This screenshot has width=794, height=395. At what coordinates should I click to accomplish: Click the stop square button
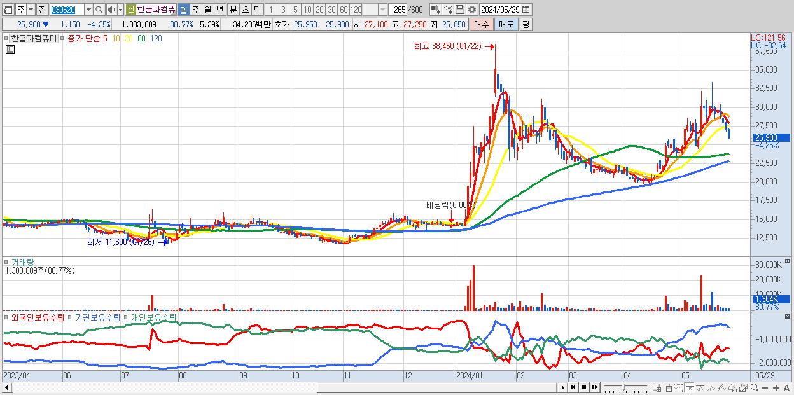click(x=584, y=387)
